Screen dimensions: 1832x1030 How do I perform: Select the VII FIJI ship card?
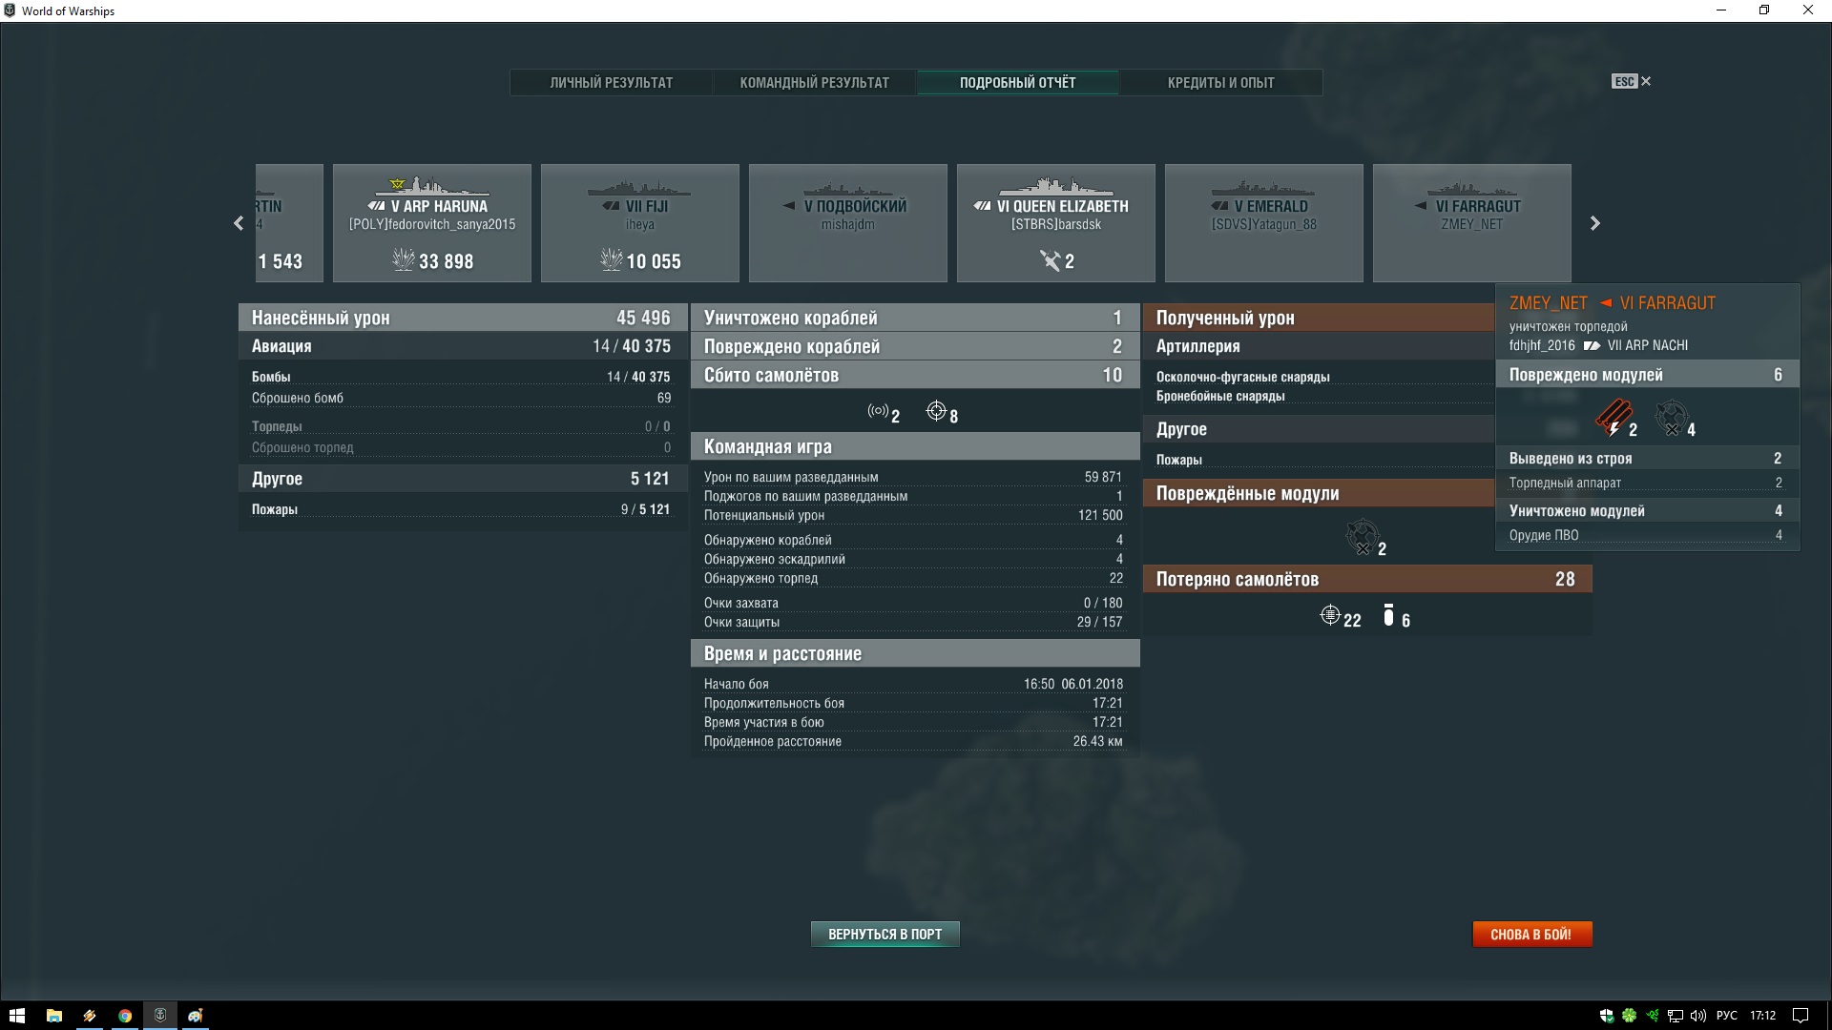(640, 223)
